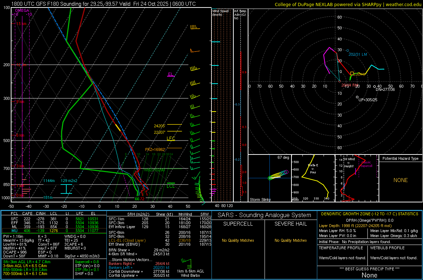Image resolution: width=423 pixels, height=280 pixels.
Task: Click the sounding title with valid time
Action: click(104, 4)
